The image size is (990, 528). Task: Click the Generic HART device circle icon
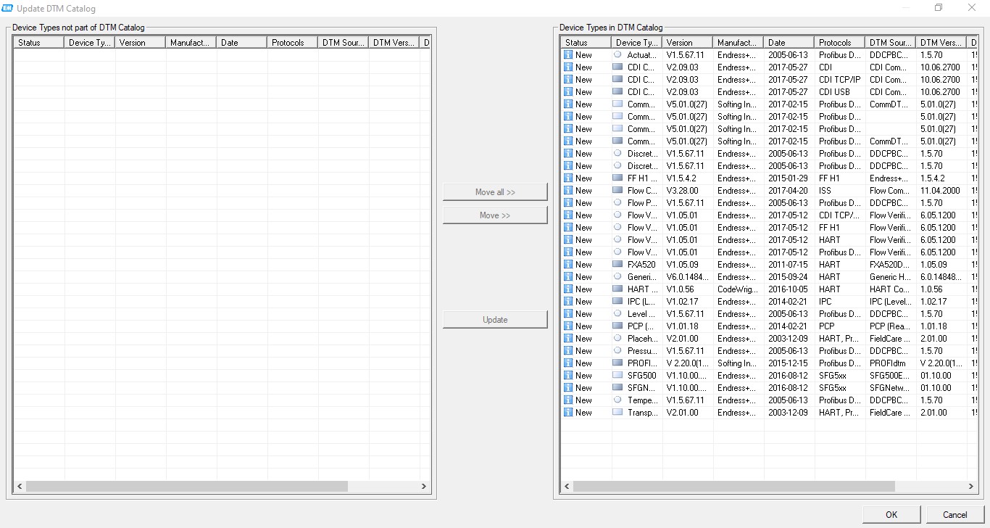617,276
